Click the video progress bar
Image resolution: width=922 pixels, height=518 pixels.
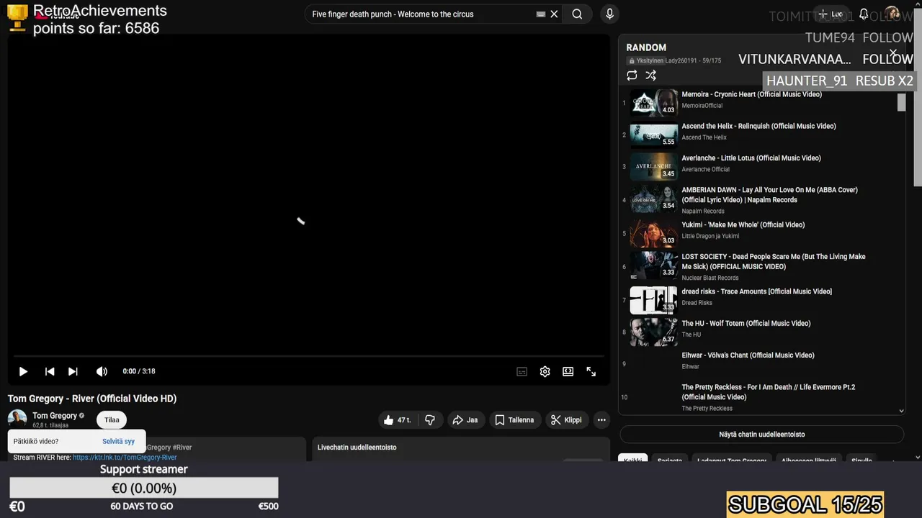click(308, 356)
